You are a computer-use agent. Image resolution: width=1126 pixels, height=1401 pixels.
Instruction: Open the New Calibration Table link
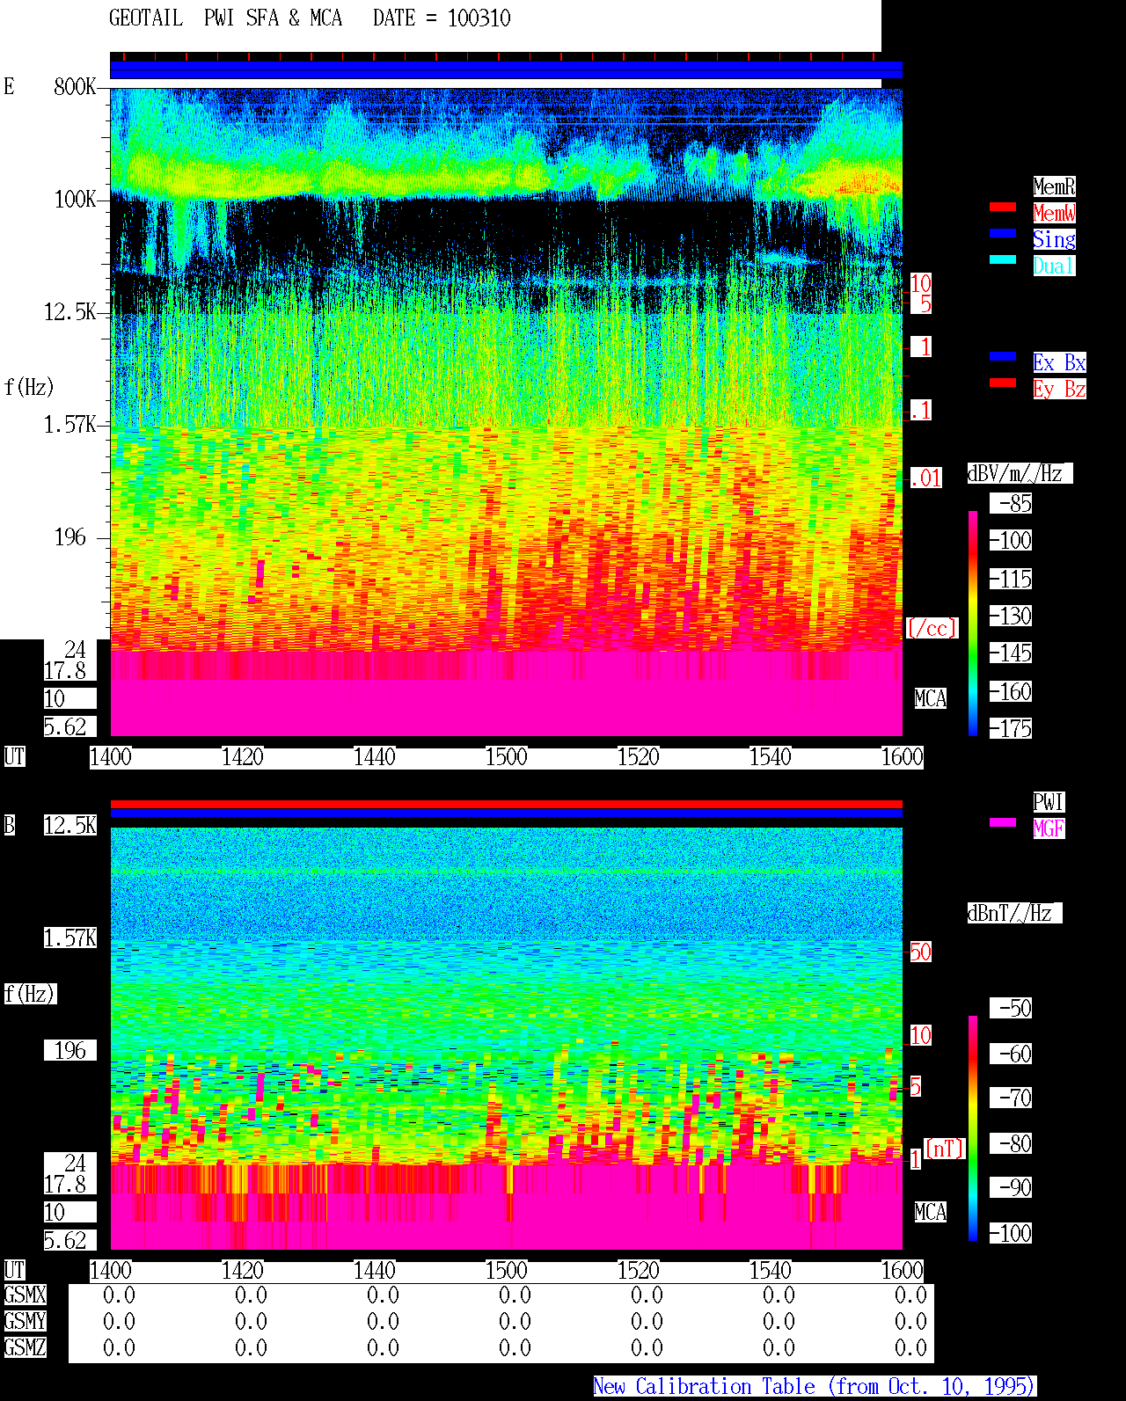[815, 1386]
